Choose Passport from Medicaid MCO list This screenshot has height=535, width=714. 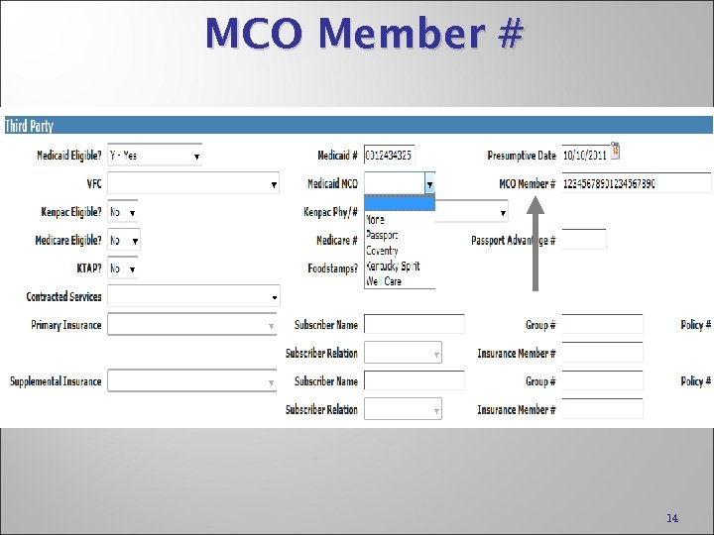coord(400,235)
